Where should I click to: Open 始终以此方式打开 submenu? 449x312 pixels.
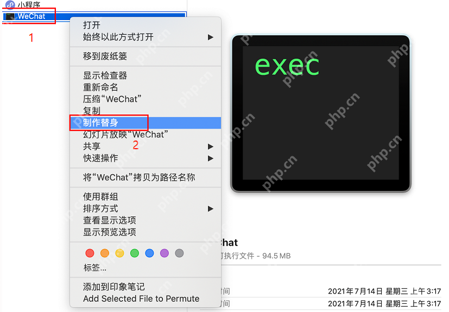pyautogui.click(x=146, y=37)
